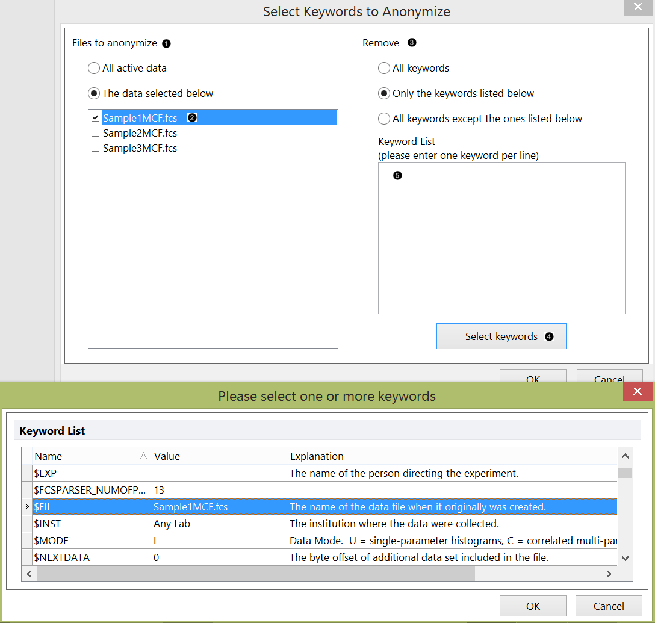Click the vertical scrollbar thumb of keyword table
Image resolution: width=655 pixels, height=623 pixels.
625,473
